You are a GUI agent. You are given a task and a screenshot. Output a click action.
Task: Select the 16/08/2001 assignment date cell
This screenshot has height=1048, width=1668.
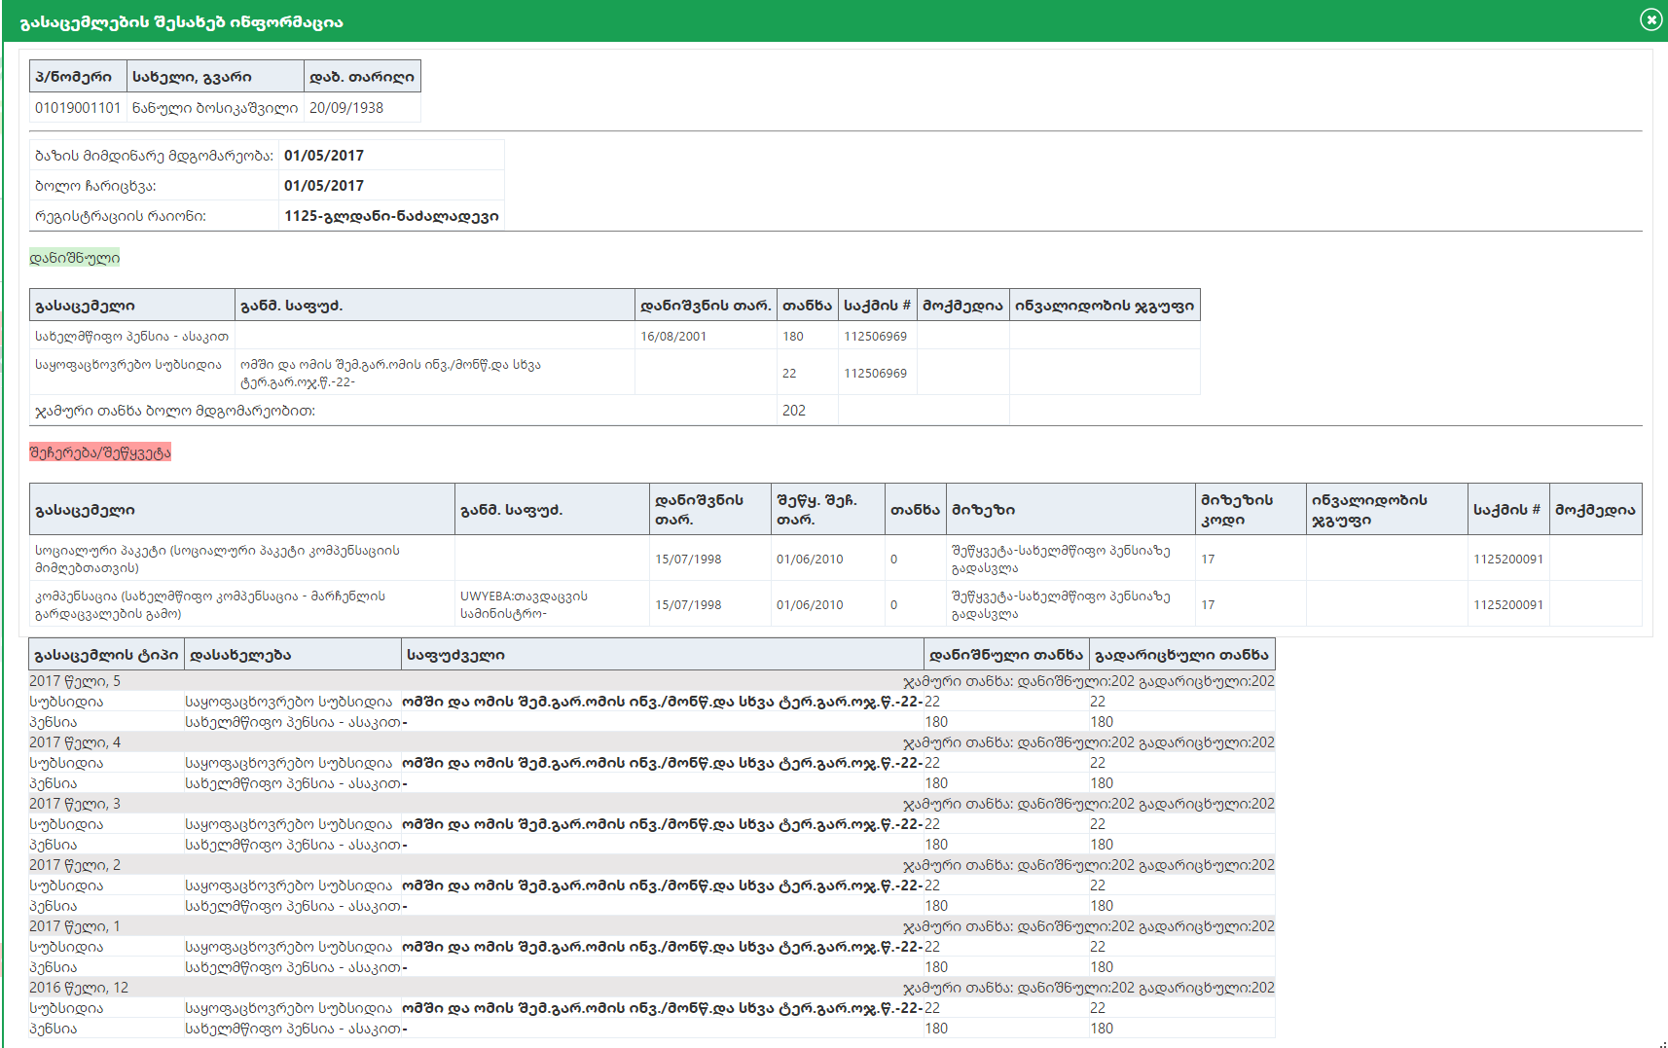[673, 337]
